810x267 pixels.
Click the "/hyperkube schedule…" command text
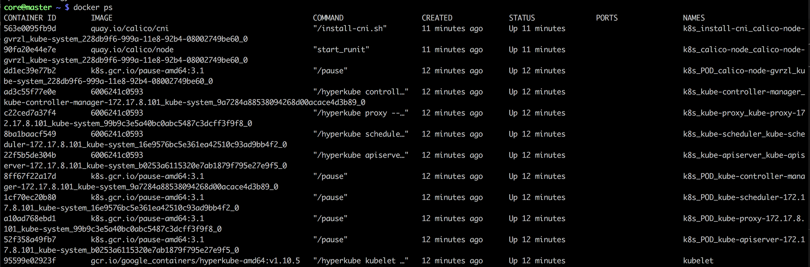point(360,134)
